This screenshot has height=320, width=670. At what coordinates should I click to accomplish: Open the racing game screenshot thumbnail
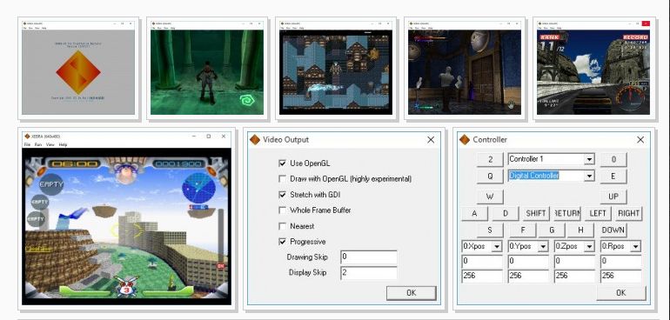593,69
